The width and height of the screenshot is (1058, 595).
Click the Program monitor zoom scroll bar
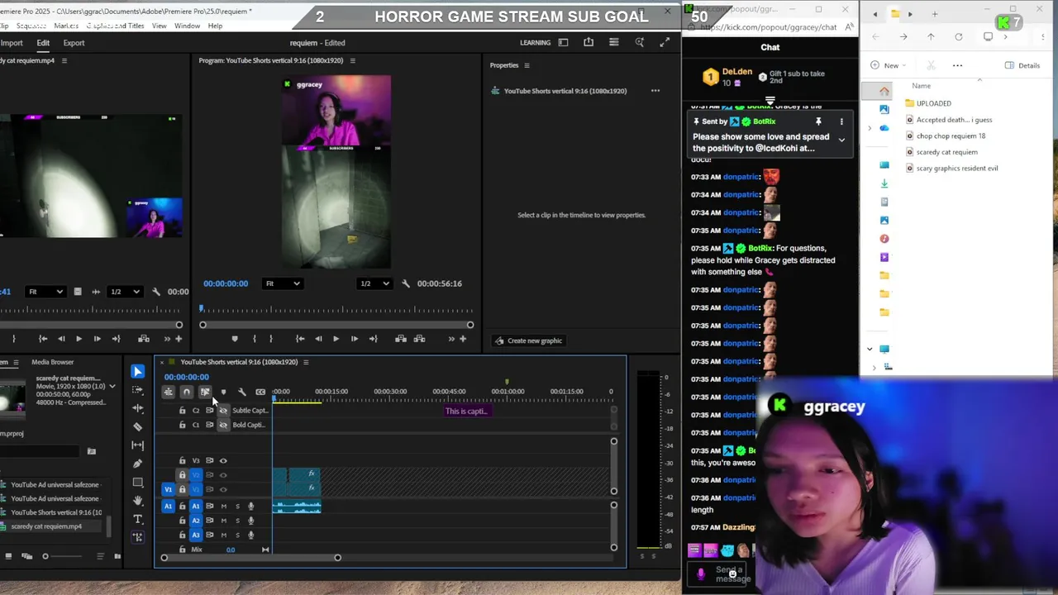click(x=336, y=325)
